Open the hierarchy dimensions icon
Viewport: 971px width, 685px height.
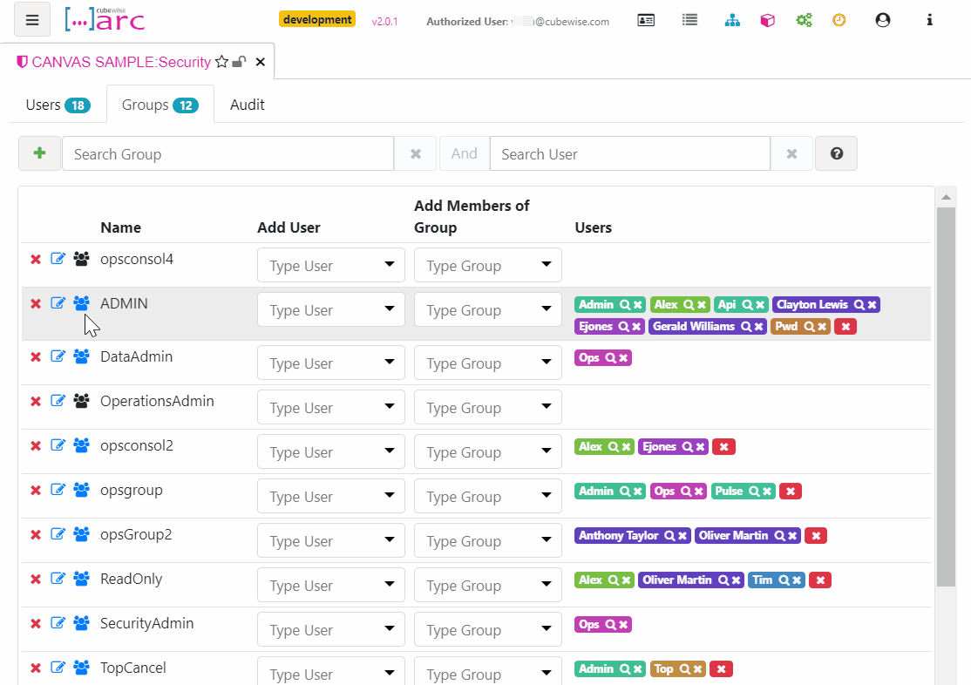tap(732, 20)
